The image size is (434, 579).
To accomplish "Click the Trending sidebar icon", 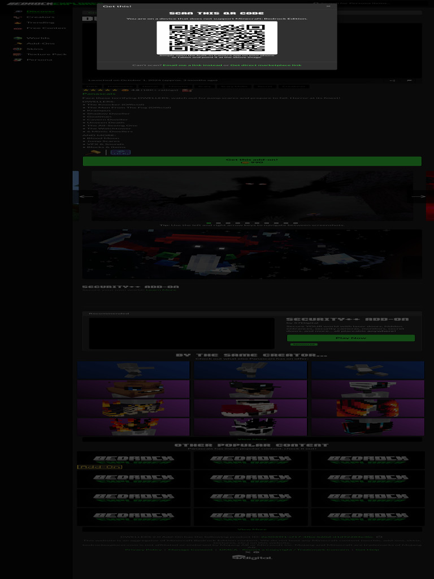I will click(18, 23).
